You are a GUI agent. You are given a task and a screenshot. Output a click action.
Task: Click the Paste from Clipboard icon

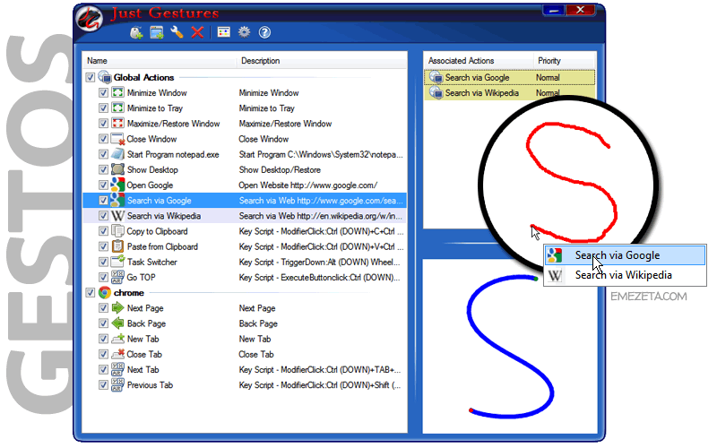[x=118, y=246]
